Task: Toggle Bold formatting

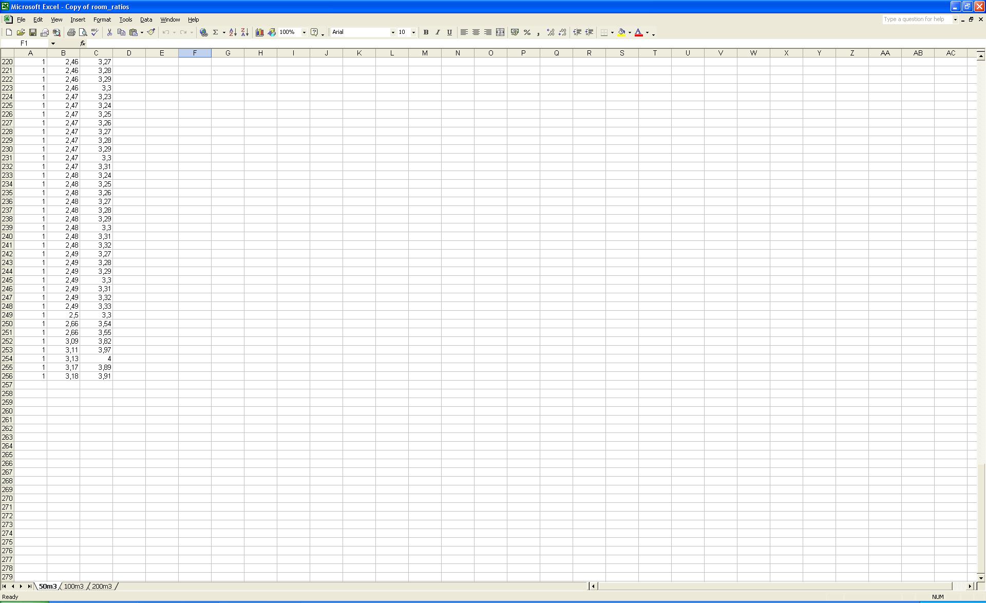Action: (426, 32)
